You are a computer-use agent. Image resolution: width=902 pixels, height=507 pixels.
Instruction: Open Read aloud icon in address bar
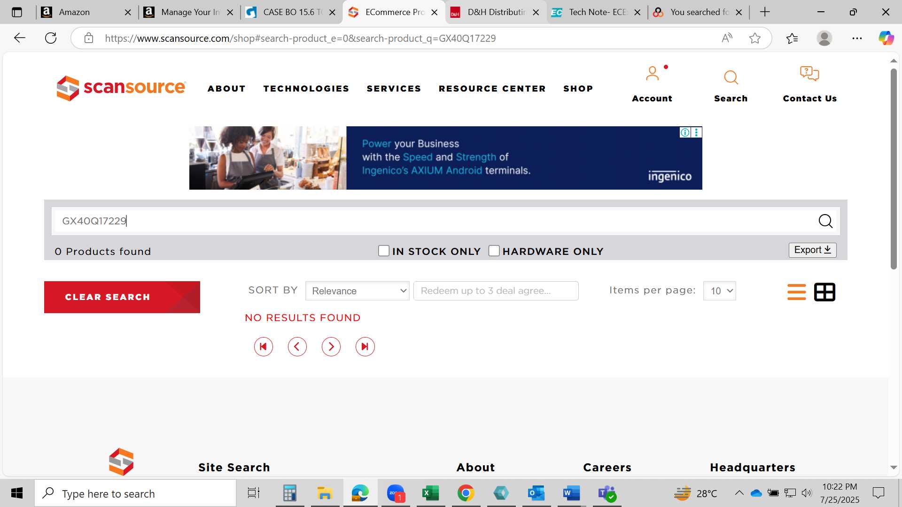[727, 38]
